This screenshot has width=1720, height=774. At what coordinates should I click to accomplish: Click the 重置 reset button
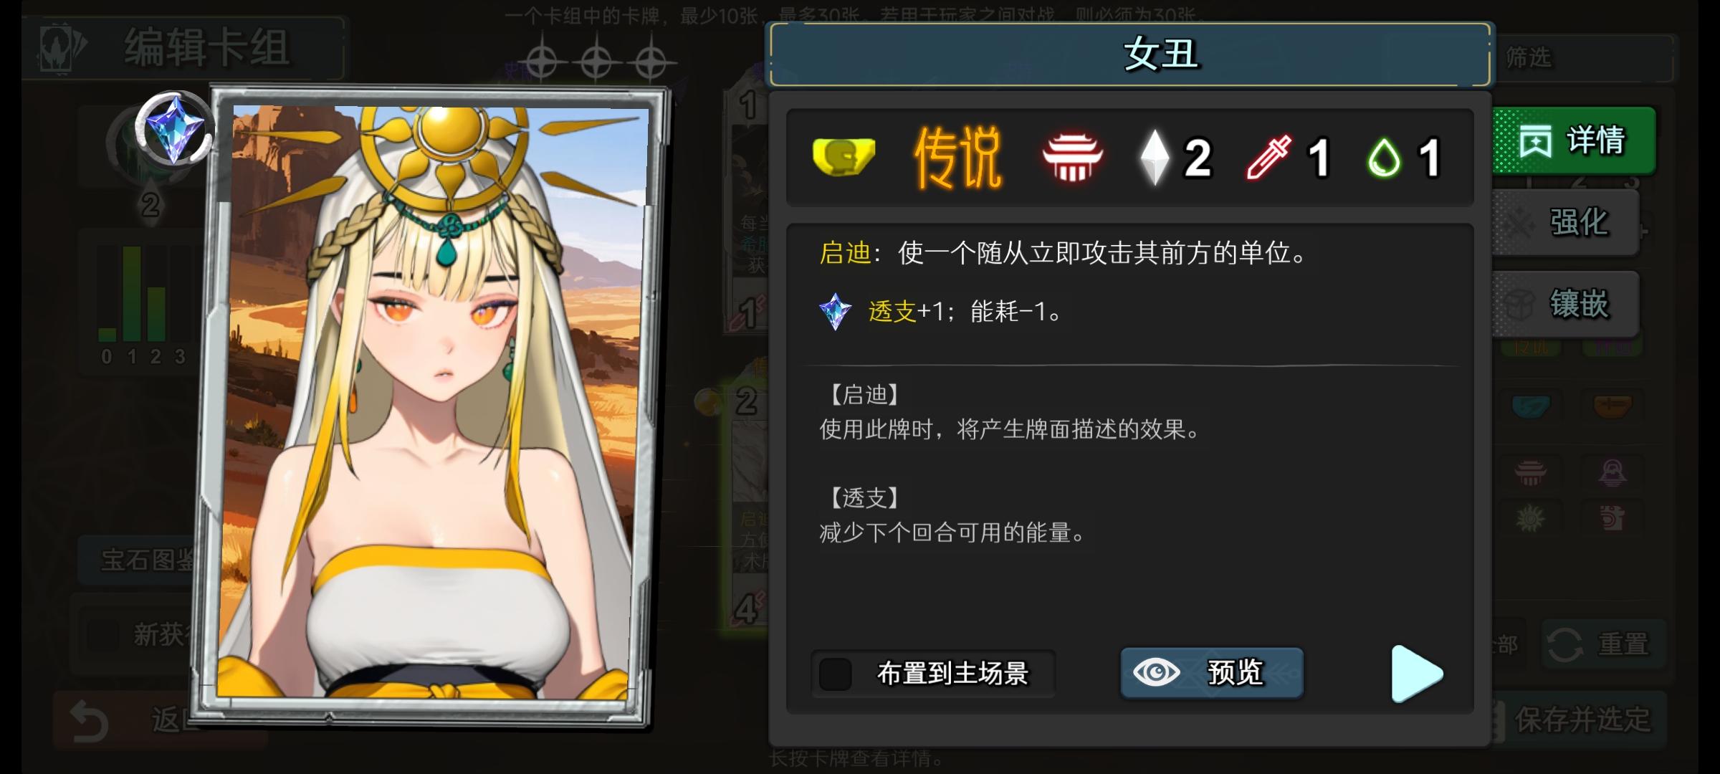(x=1603, y=644)
